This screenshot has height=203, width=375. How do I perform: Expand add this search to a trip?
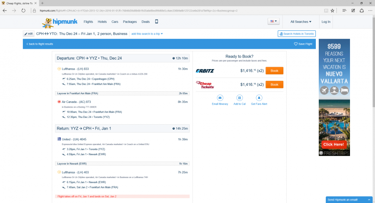tap(147, 34)
